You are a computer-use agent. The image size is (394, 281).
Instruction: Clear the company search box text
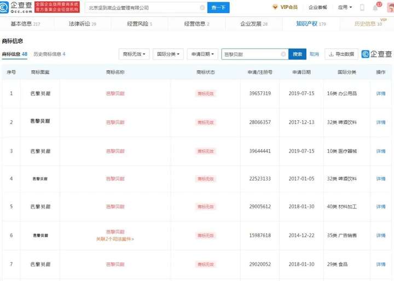coord(202,8)
